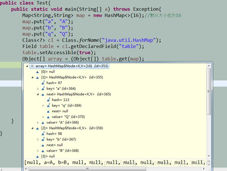Click triangle icon of [3]= null
The image size is (227, 171).
click(38, 157)
